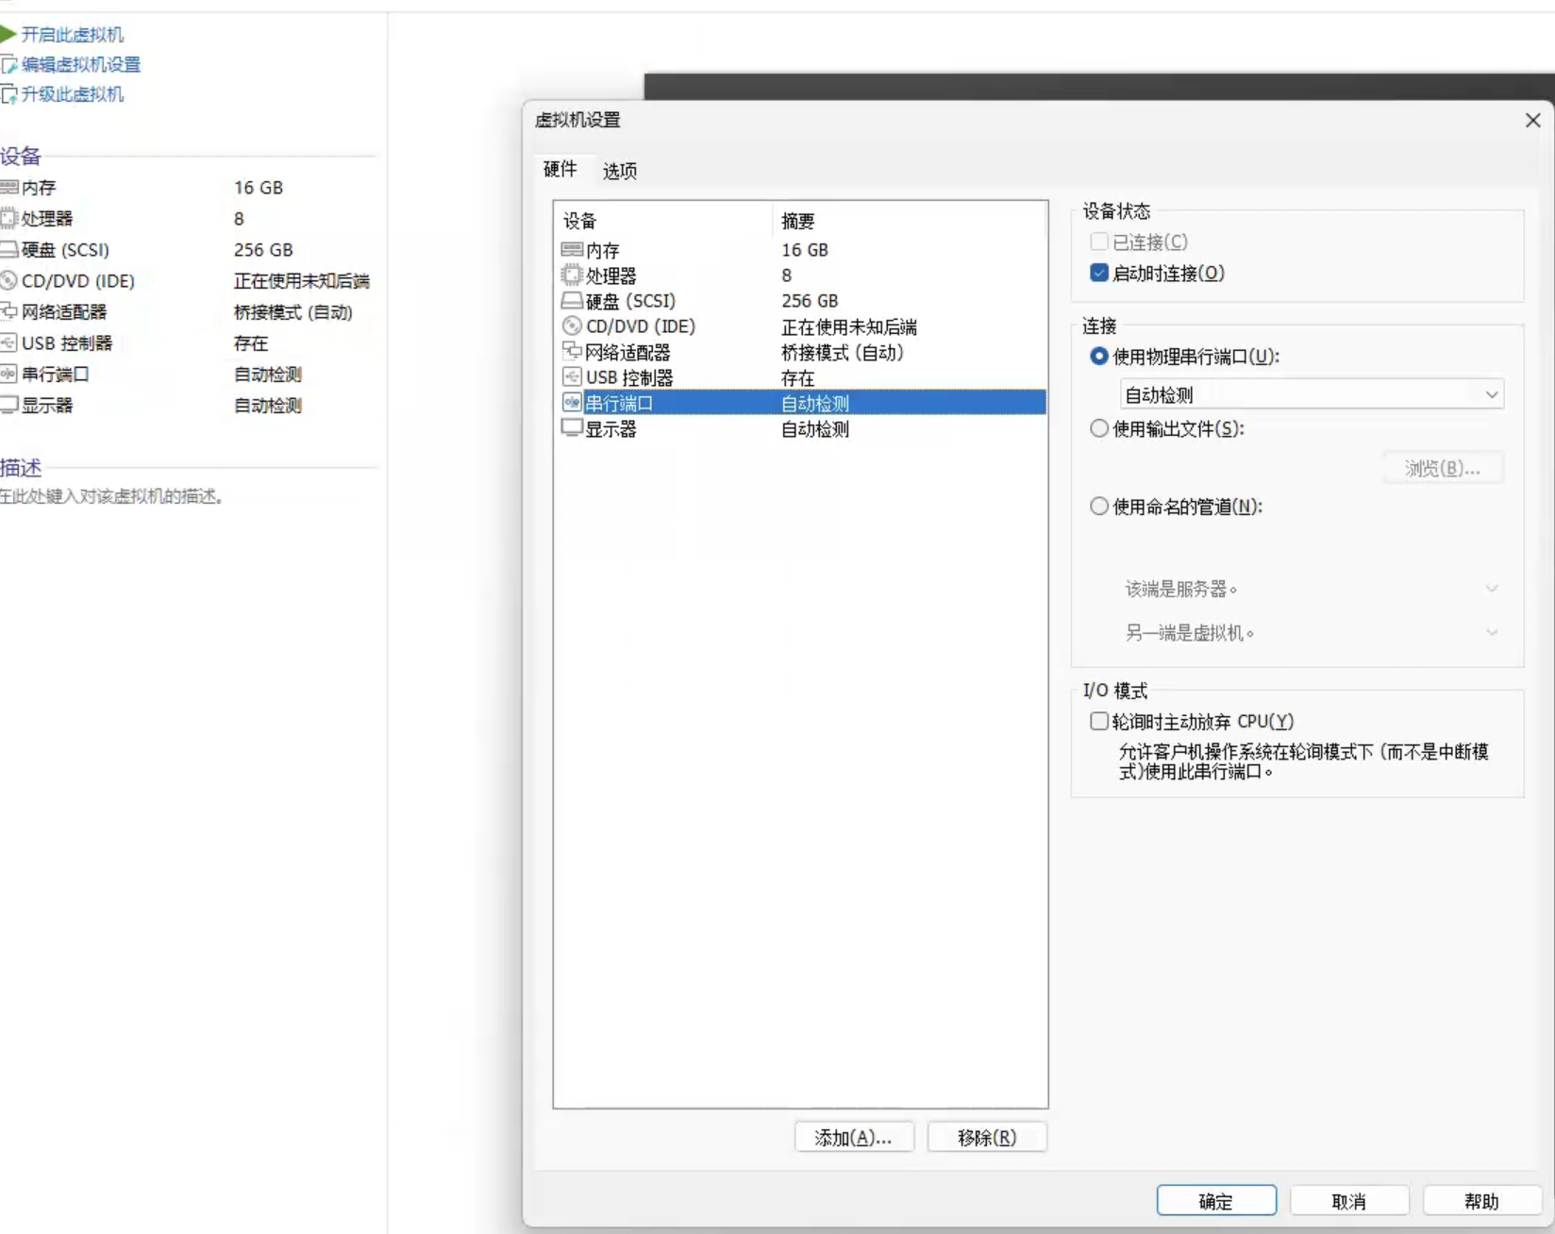Select the use named pipe (使用命名的管道) option
Screen dimensions: 1555x1234
click(x=1099, y=507)
